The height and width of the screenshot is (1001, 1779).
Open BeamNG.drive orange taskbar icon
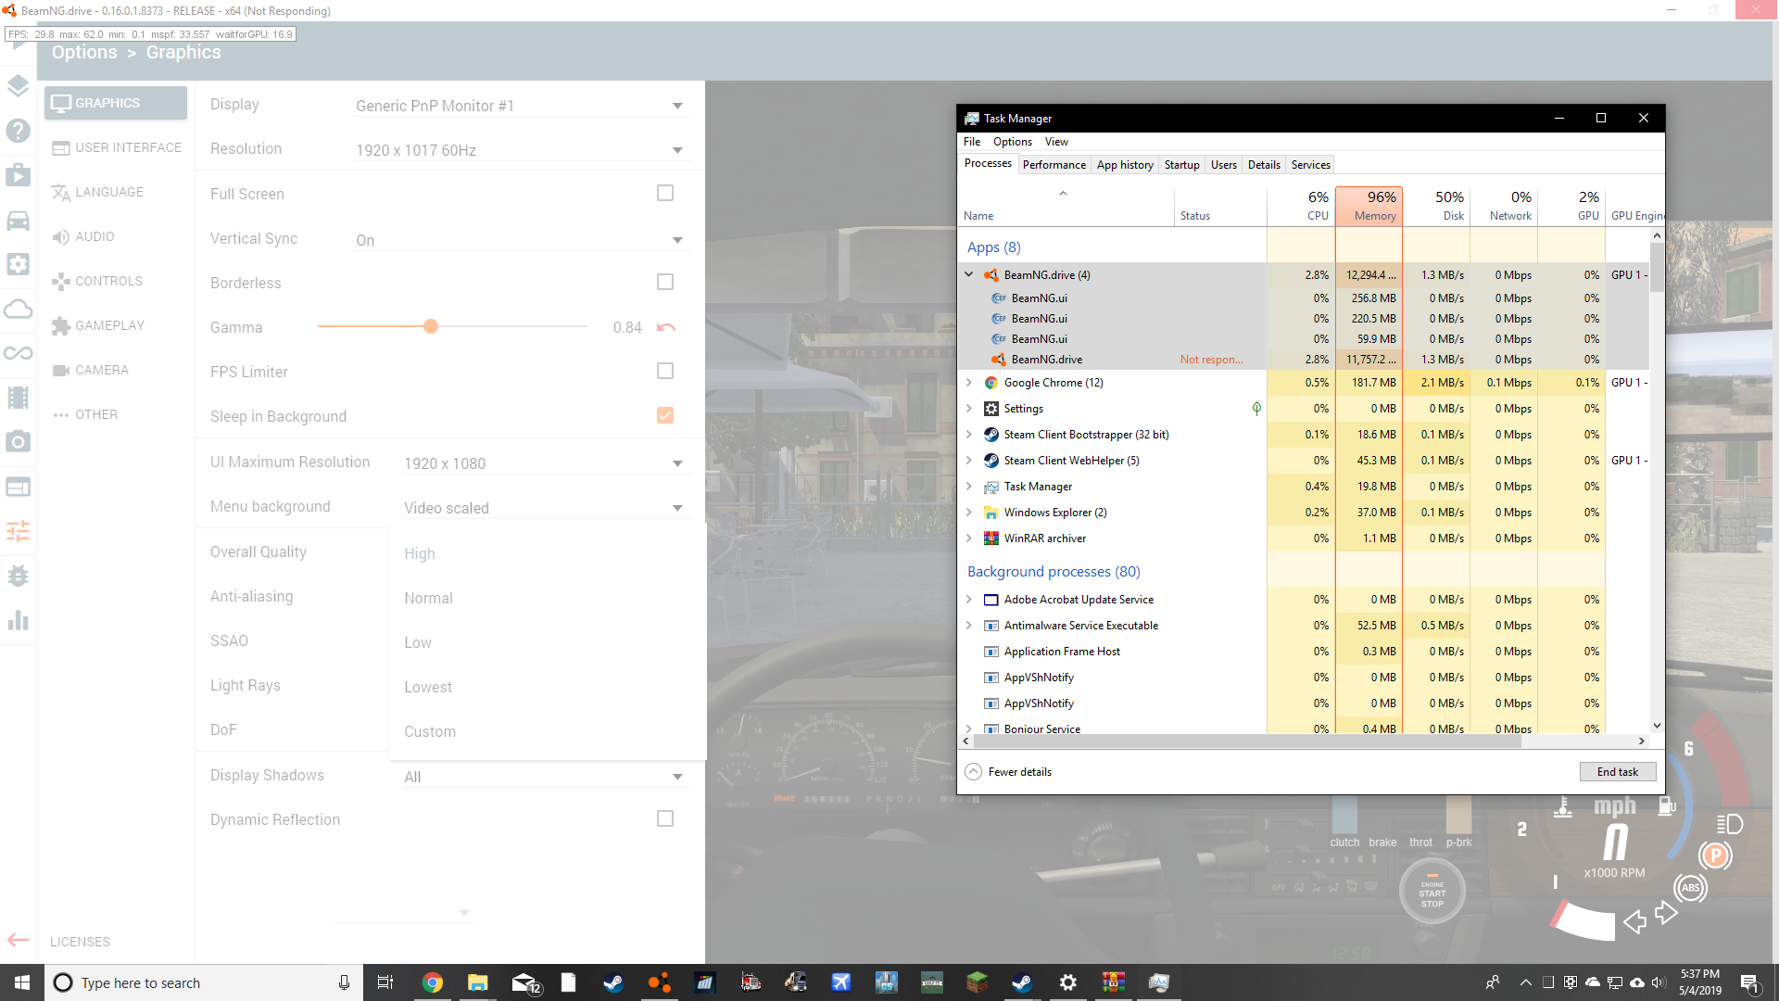point(659,982)
